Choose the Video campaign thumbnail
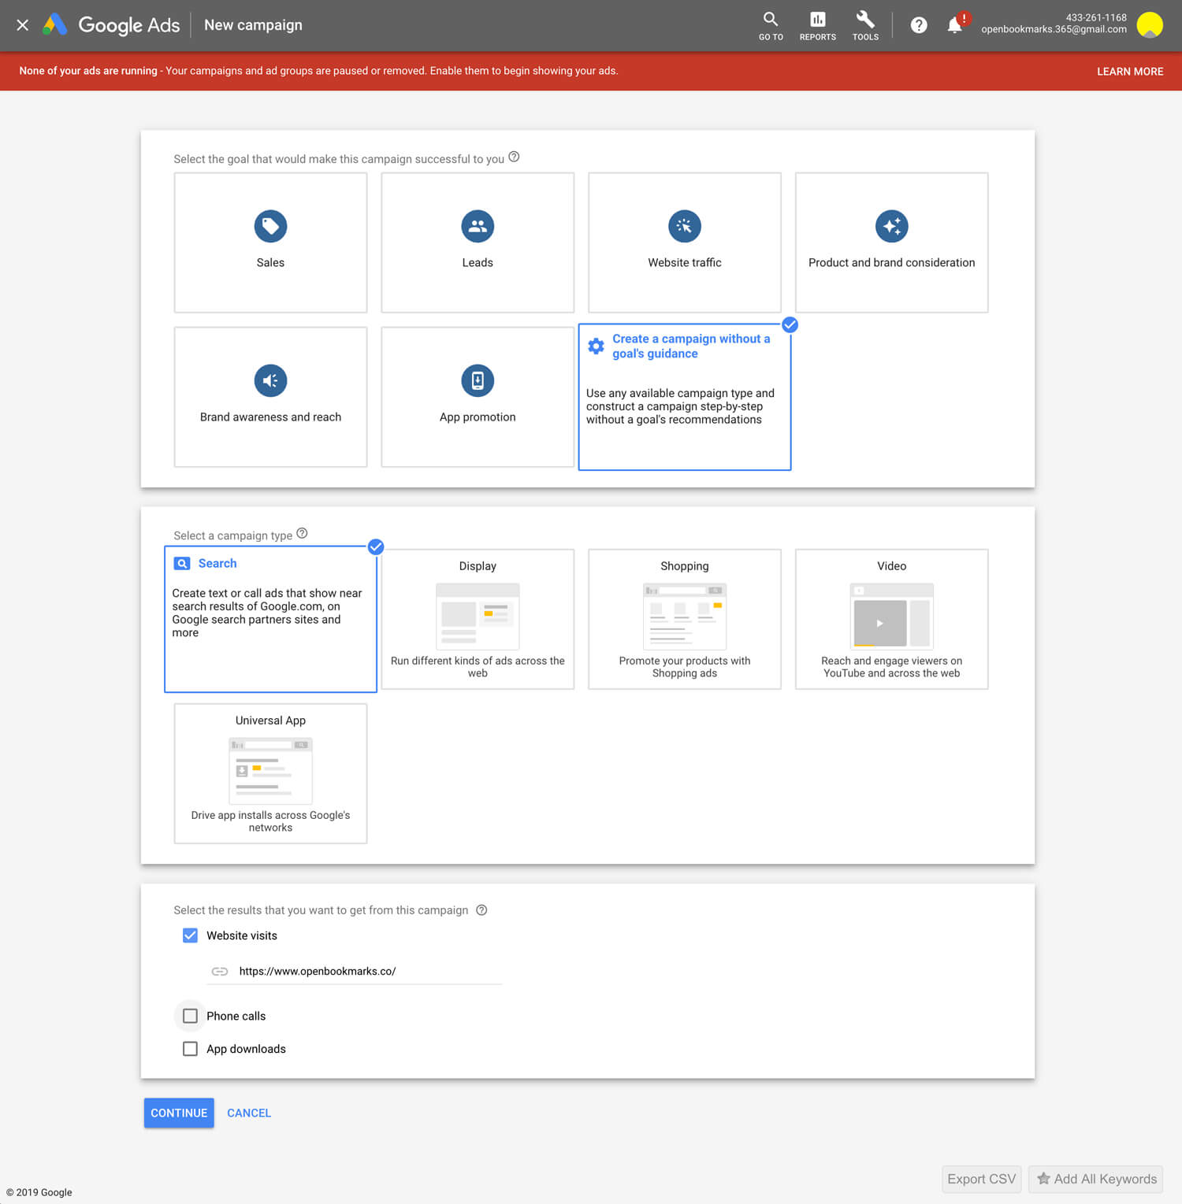This screenshot has height=1204, width=1182. pyautogui.click(x=892, y=616)
